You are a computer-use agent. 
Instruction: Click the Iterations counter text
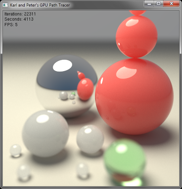click(x=20, y=14)
